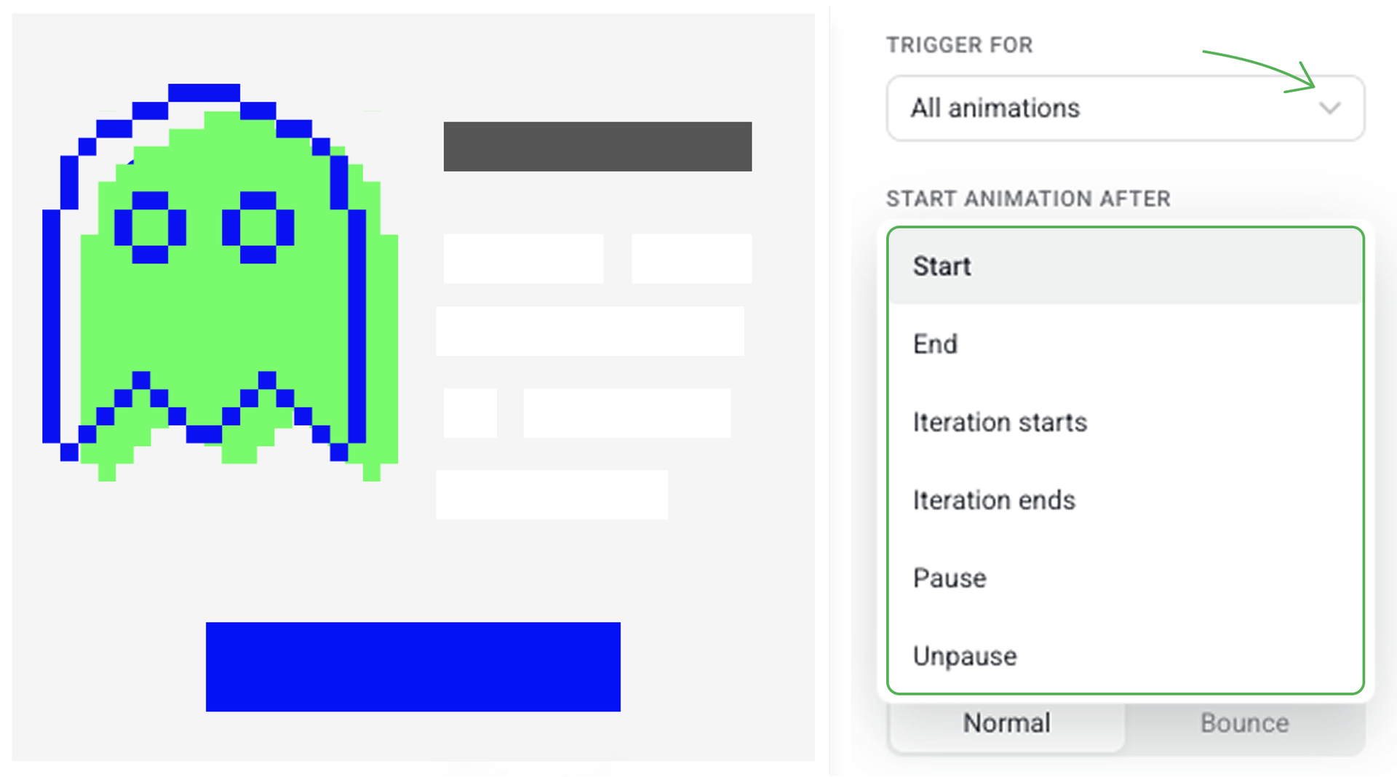Open the 'All animations' dropdown
The image size is (1397, 777).
pos(1124,108)
